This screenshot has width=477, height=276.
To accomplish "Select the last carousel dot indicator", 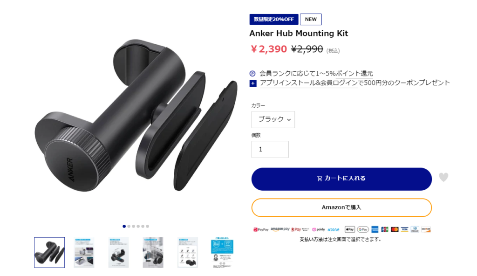I will tap(148, 226).
